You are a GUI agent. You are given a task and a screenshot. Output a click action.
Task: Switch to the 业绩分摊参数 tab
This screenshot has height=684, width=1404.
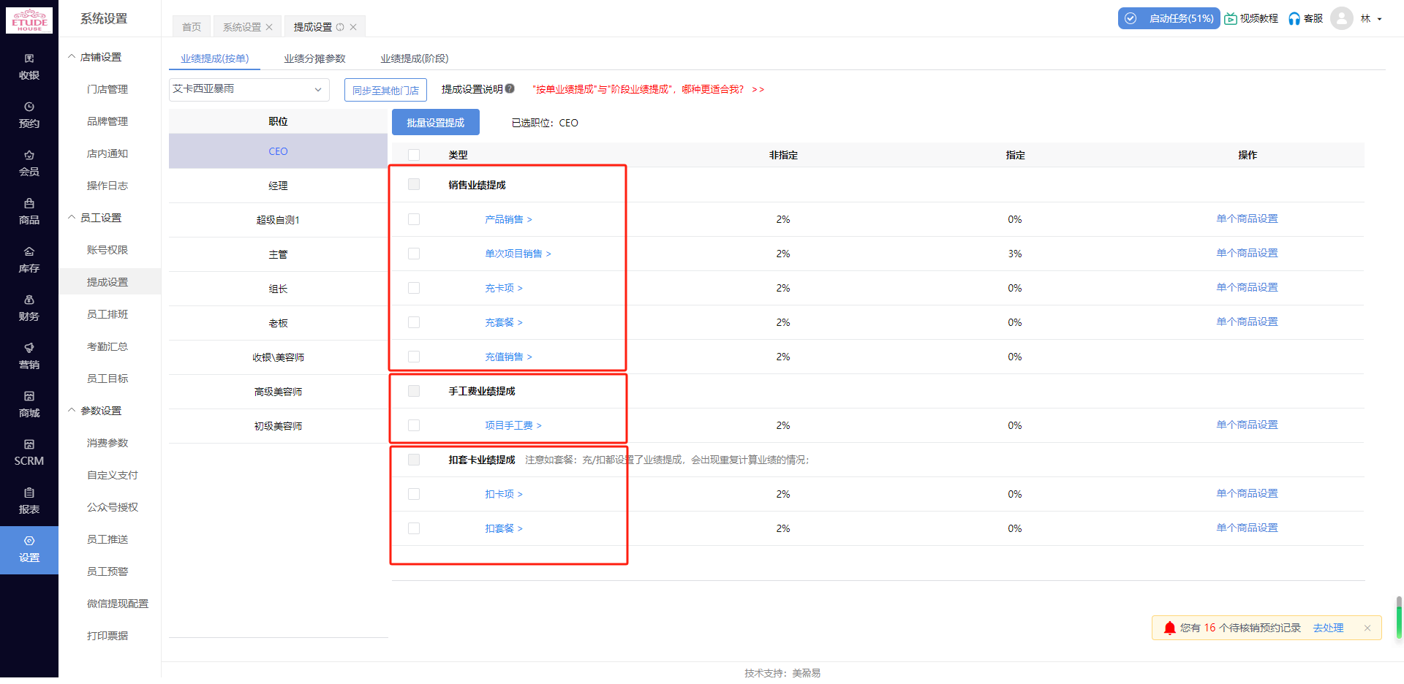pyautogui.click(x=314, y=58)
